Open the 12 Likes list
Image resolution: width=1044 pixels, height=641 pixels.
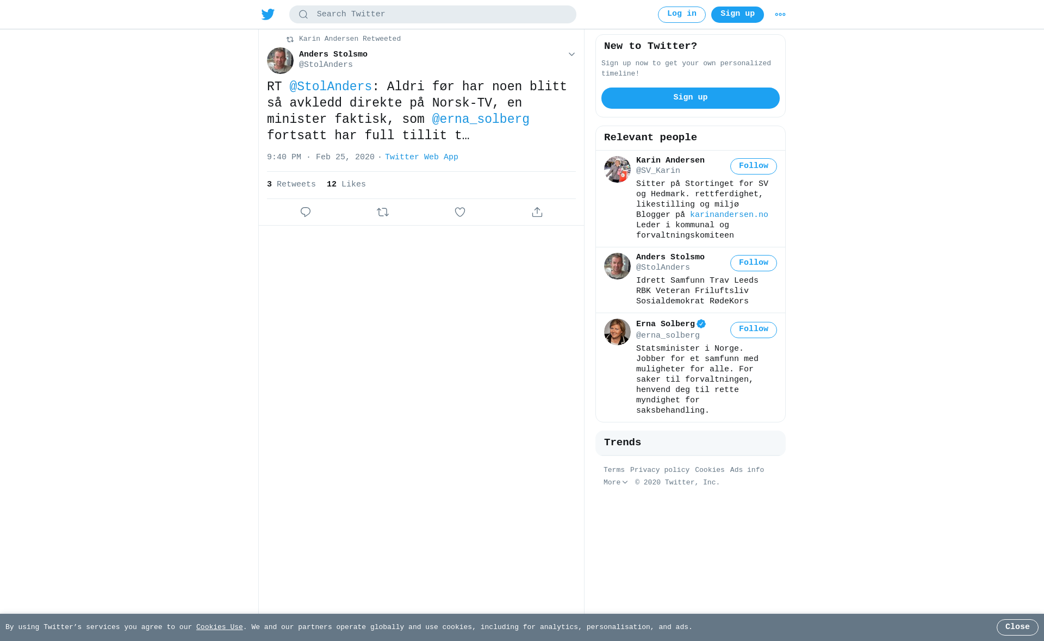pos(346,185)
